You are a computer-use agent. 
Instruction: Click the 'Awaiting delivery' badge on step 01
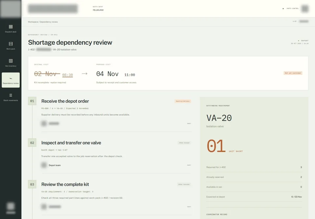tap(183, 101)
